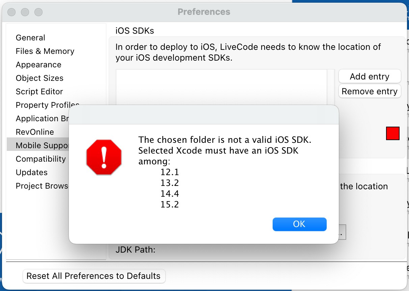Open the Compatibility preferences pane

point(40,159)
